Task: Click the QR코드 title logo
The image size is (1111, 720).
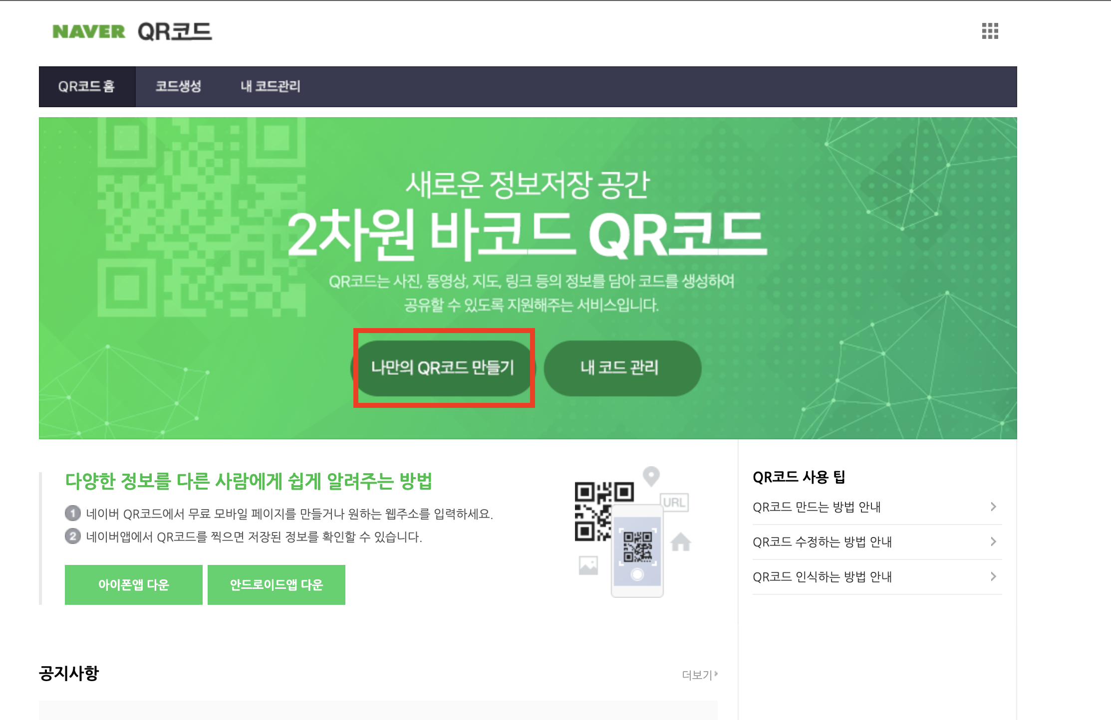Action: click(x=175, y=32)
